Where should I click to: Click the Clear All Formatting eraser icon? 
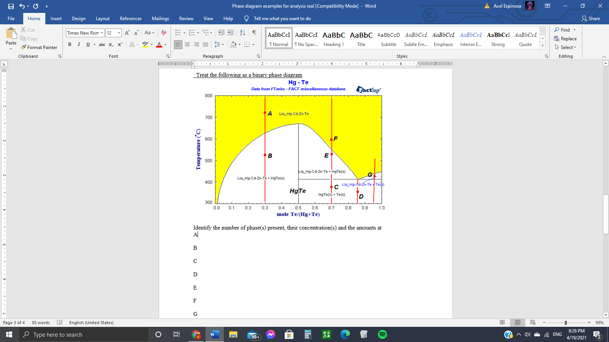point(164,33)
